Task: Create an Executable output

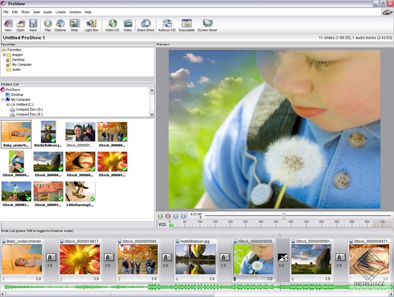Action: [187, 26]
